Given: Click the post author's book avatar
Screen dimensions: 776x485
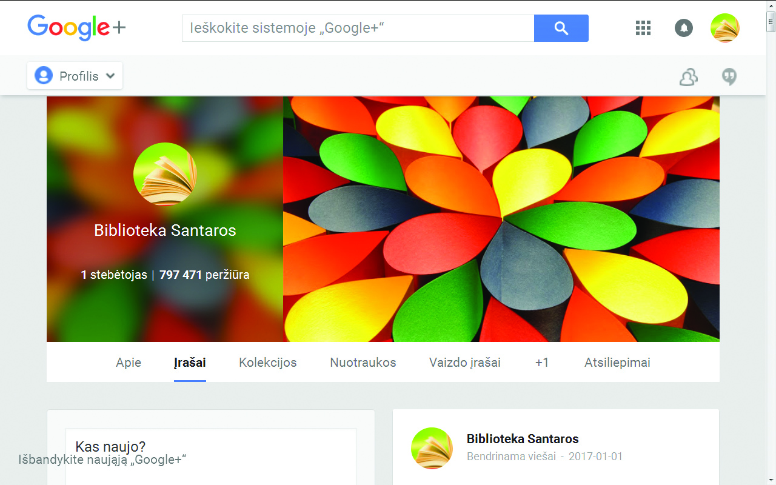Looking at the screenshot, I should (432, 448).
